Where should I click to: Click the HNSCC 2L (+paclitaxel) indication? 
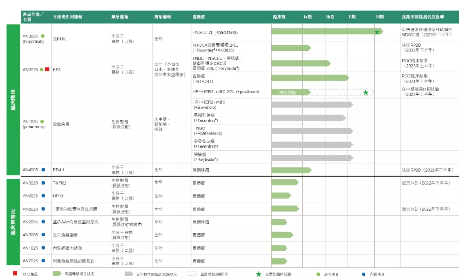(215, 32)
